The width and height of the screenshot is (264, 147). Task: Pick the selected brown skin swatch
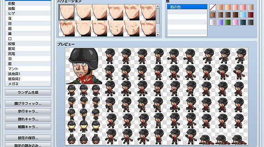click(x=213, y=15)
